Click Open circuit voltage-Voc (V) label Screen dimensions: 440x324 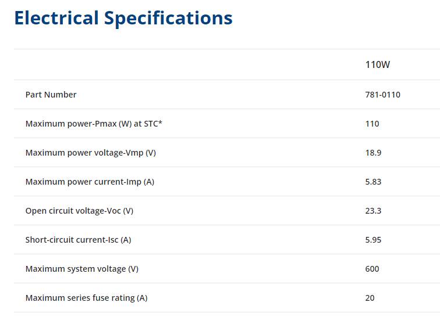click(79, 211)
